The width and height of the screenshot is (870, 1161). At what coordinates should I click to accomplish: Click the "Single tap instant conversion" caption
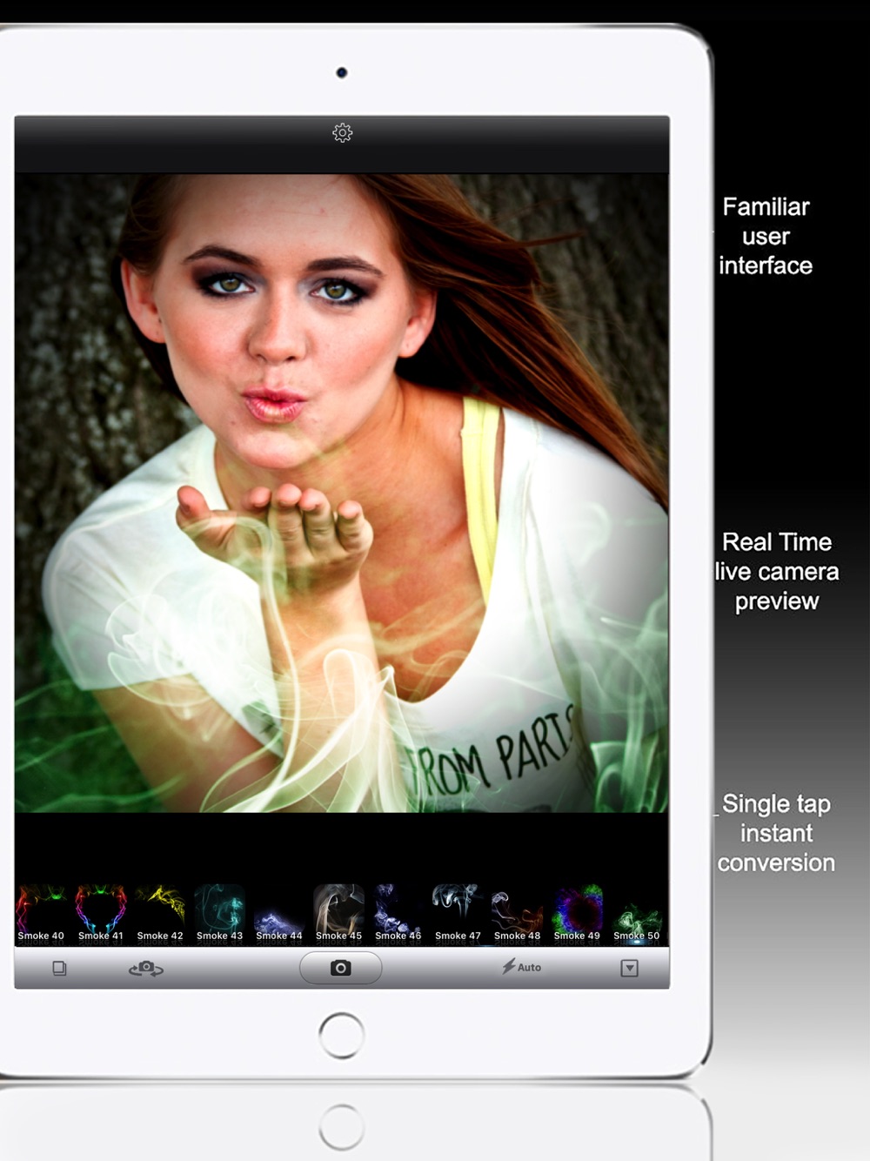click(x=776, y=833)
